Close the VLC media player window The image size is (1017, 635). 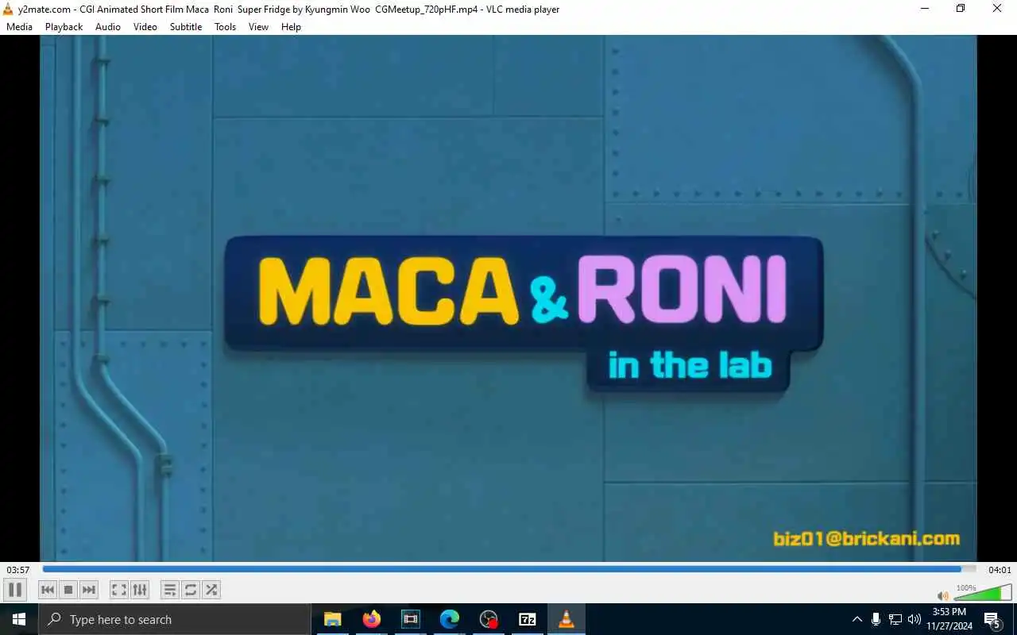(x=997, y=9)
